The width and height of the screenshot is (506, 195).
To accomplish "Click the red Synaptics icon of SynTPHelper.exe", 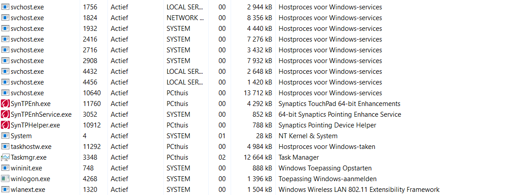I will (x=5, y=125).
